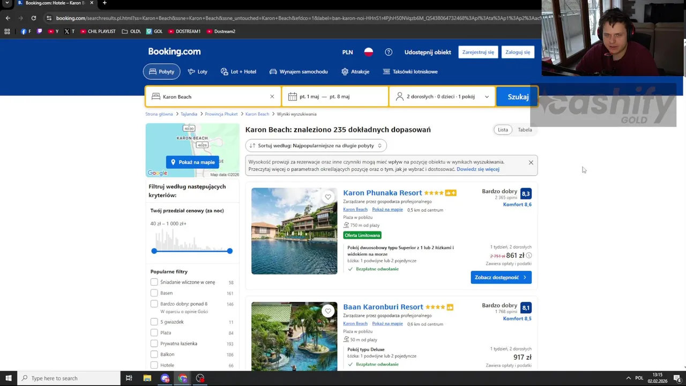Open CHIL PLAYLIST bookmark
Image resolution: width=686 pixels, height=386 pixels.
point(98,31)
